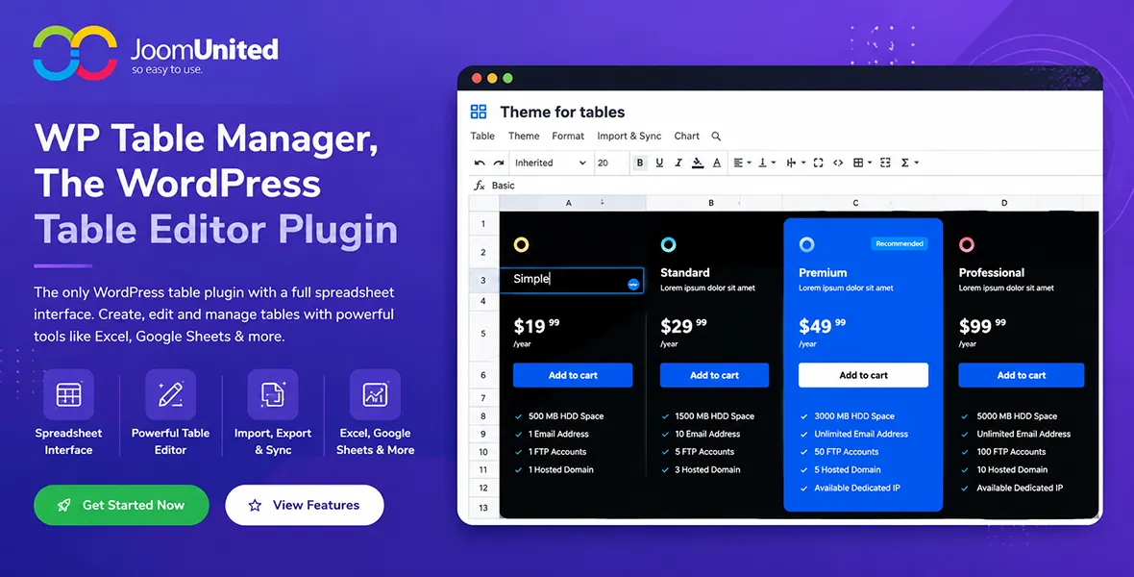This screenshot has width=1134, height=577.
Task: Open the Theme menu
Action: (x=524, y=137)
